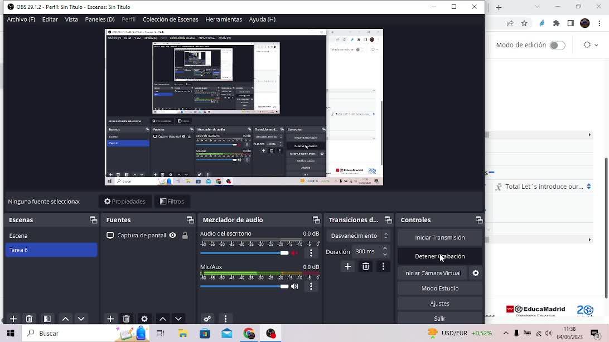Screen dimensions: 609x342
Task: Open Chrome from the Windows taskbar
Action: [249, 333]
